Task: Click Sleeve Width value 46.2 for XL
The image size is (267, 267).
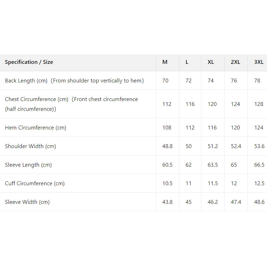Action: point(213,202)
